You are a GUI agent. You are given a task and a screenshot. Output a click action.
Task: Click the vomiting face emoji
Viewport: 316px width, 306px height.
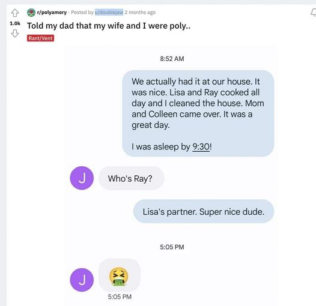click(x=119, y=277)
